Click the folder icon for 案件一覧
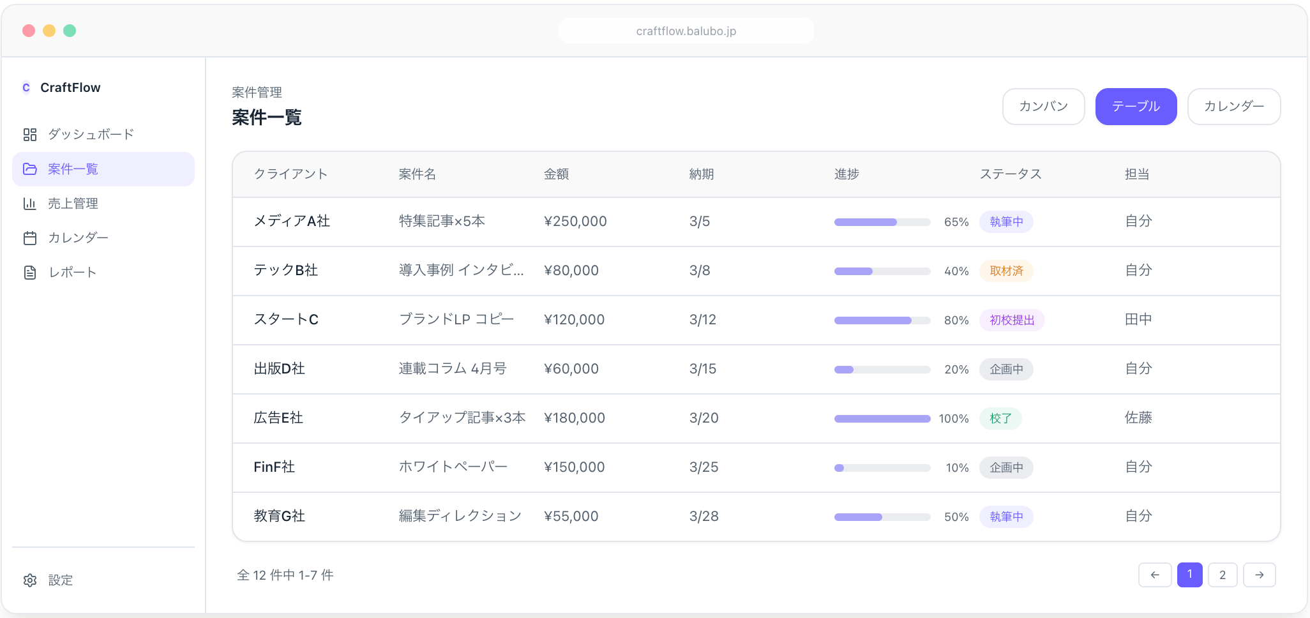1310x618 pixels. tap(30, 169)
